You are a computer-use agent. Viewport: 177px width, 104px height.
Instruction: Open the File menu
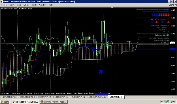coord(6,5)
